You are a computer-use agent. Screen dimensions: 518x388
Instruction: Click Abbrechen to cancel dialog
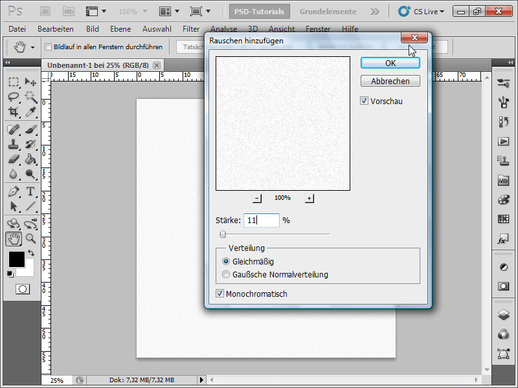click(390, 81)
